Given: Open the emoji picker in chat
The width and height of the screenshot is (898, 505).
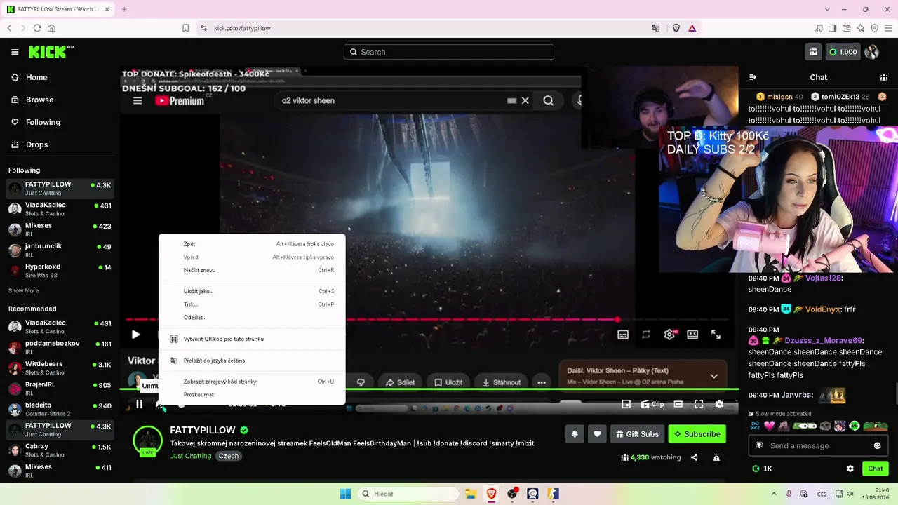Looking at the screenshot, I should (877, 445).
